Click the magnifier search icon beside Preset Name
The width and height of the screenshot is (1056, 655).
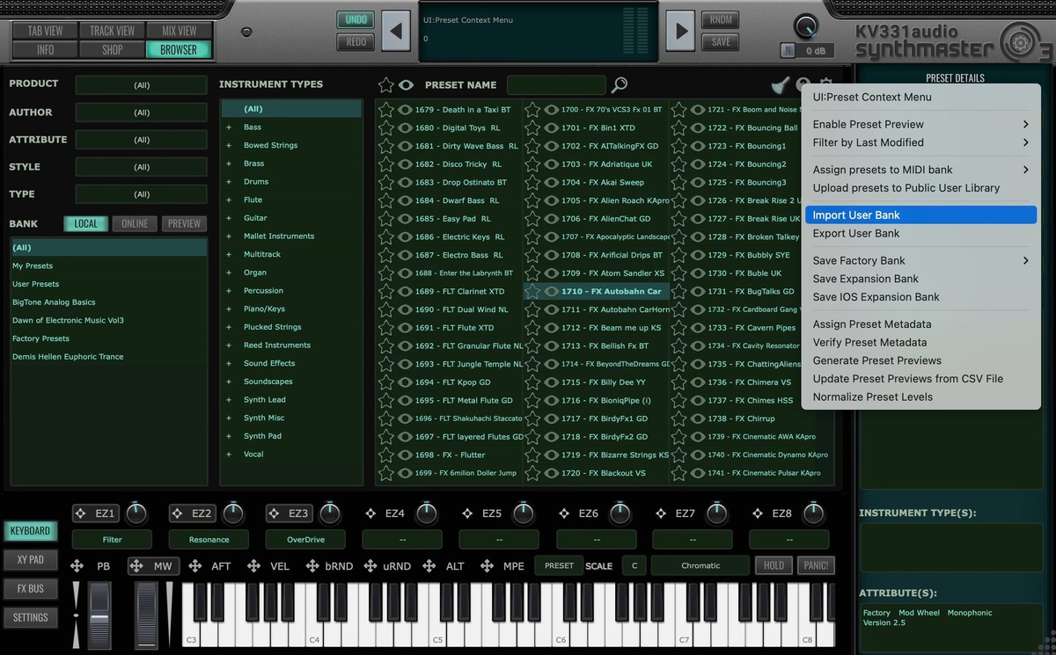620,85
